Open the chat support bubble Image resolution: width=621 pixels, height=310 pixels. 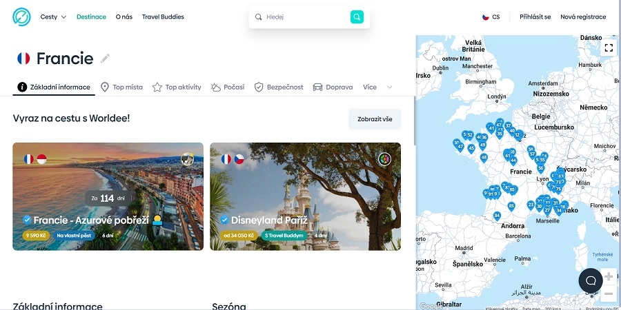pos(591,281)
